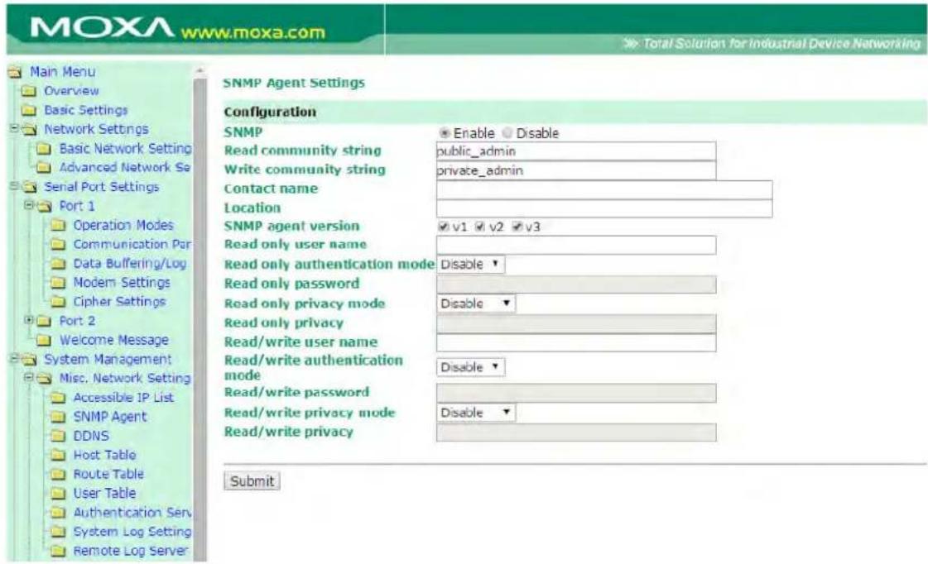Click the folder icon beside Welcome Message

[x=44, y=340]
